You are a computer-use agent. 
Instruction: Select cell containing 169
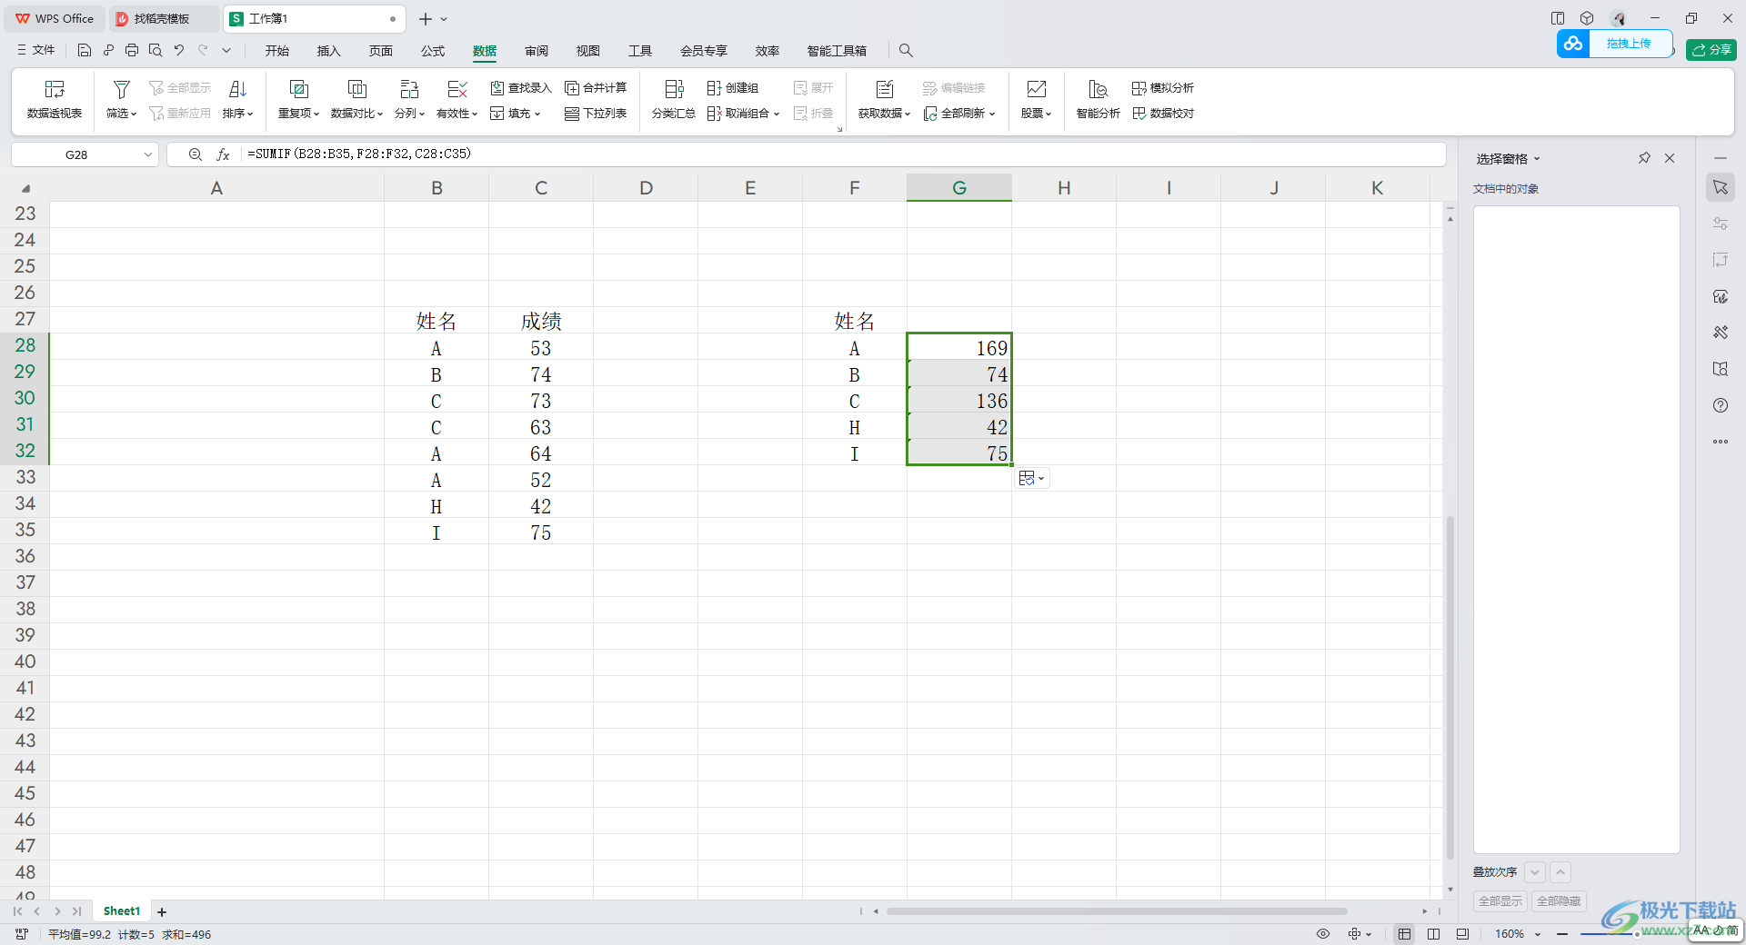coord(959,347)
